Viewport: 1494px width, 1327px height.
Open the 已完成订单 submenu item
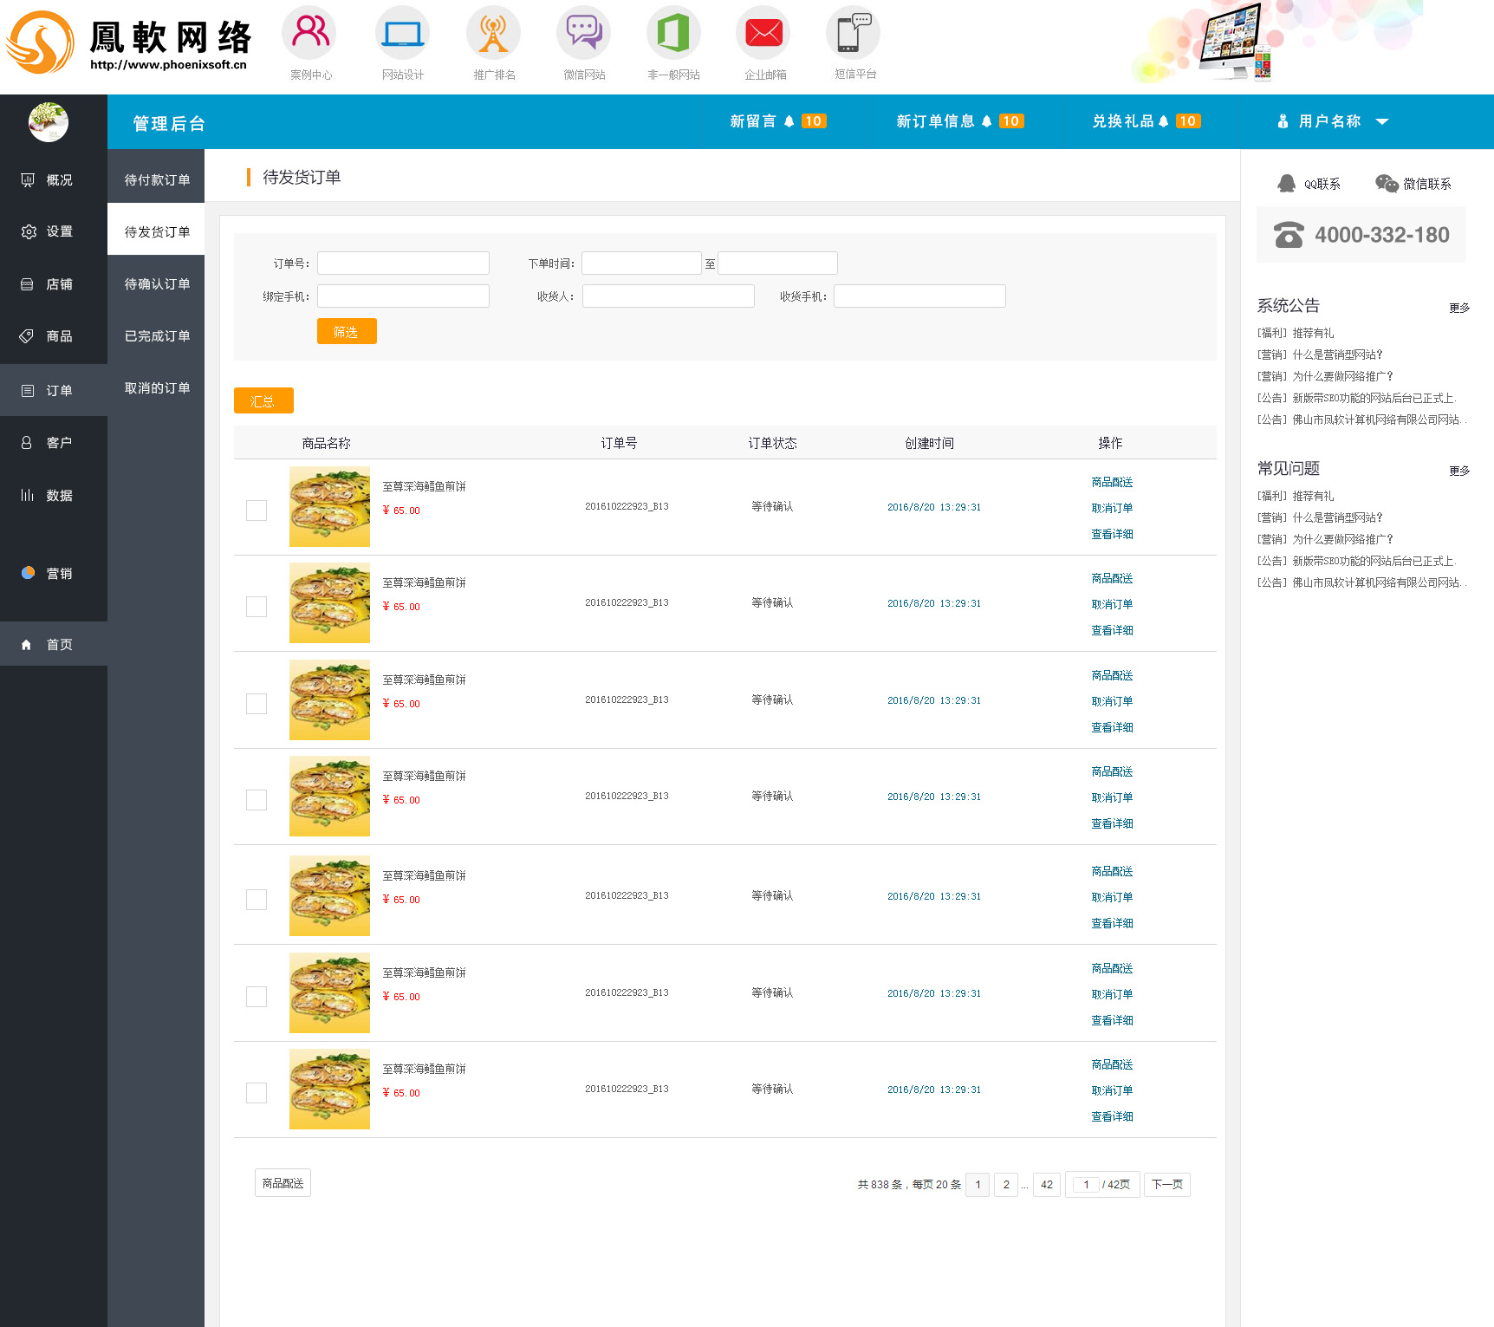(x=157, y=335)
